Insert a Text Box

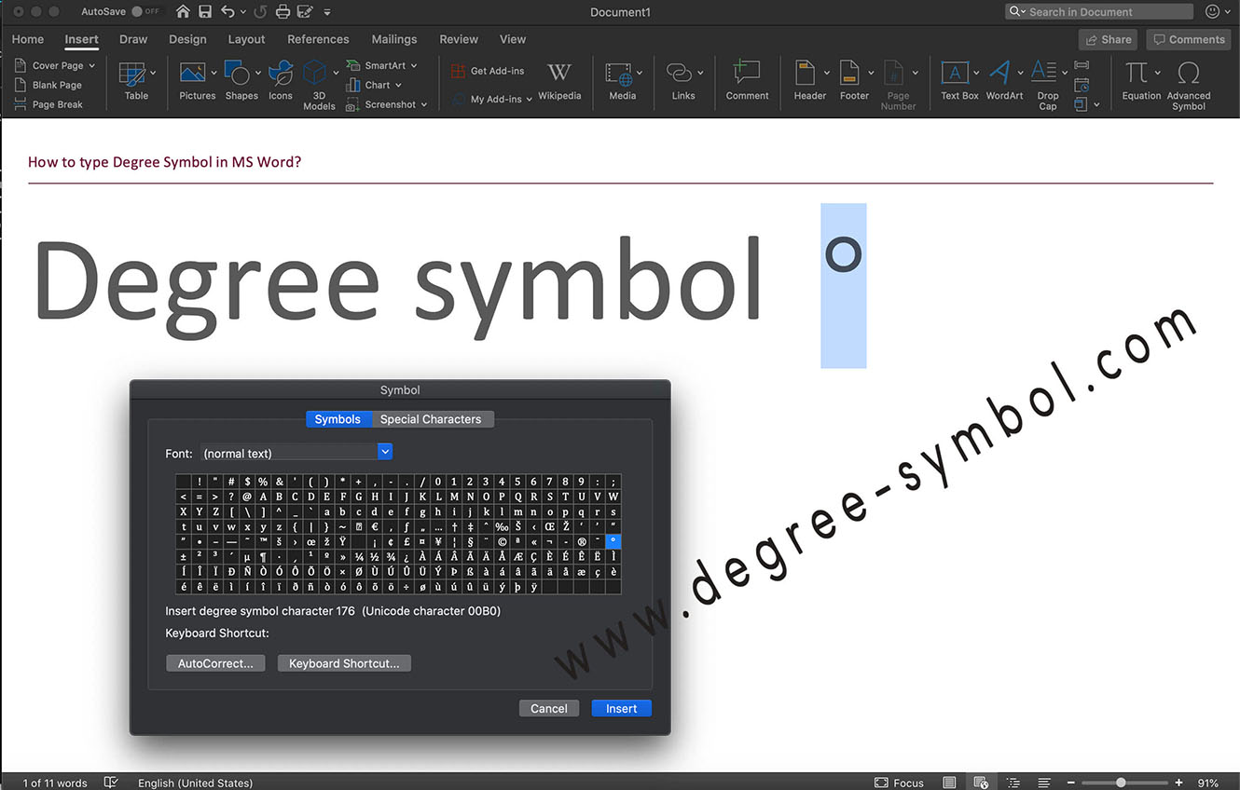958,81
